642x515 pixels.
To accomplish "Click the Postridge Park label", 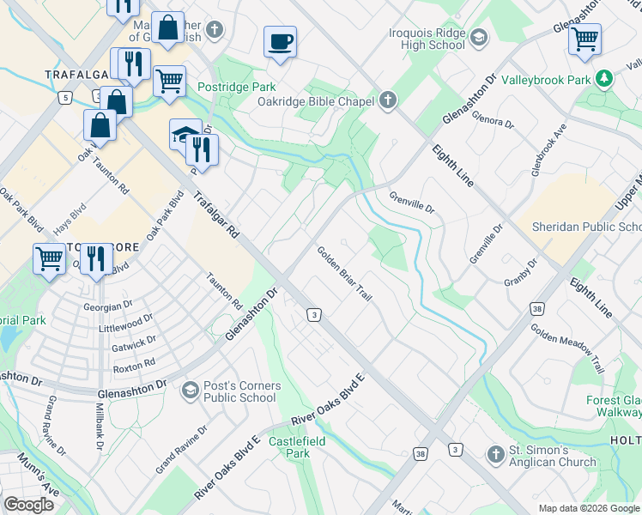I will pos(237,88).
